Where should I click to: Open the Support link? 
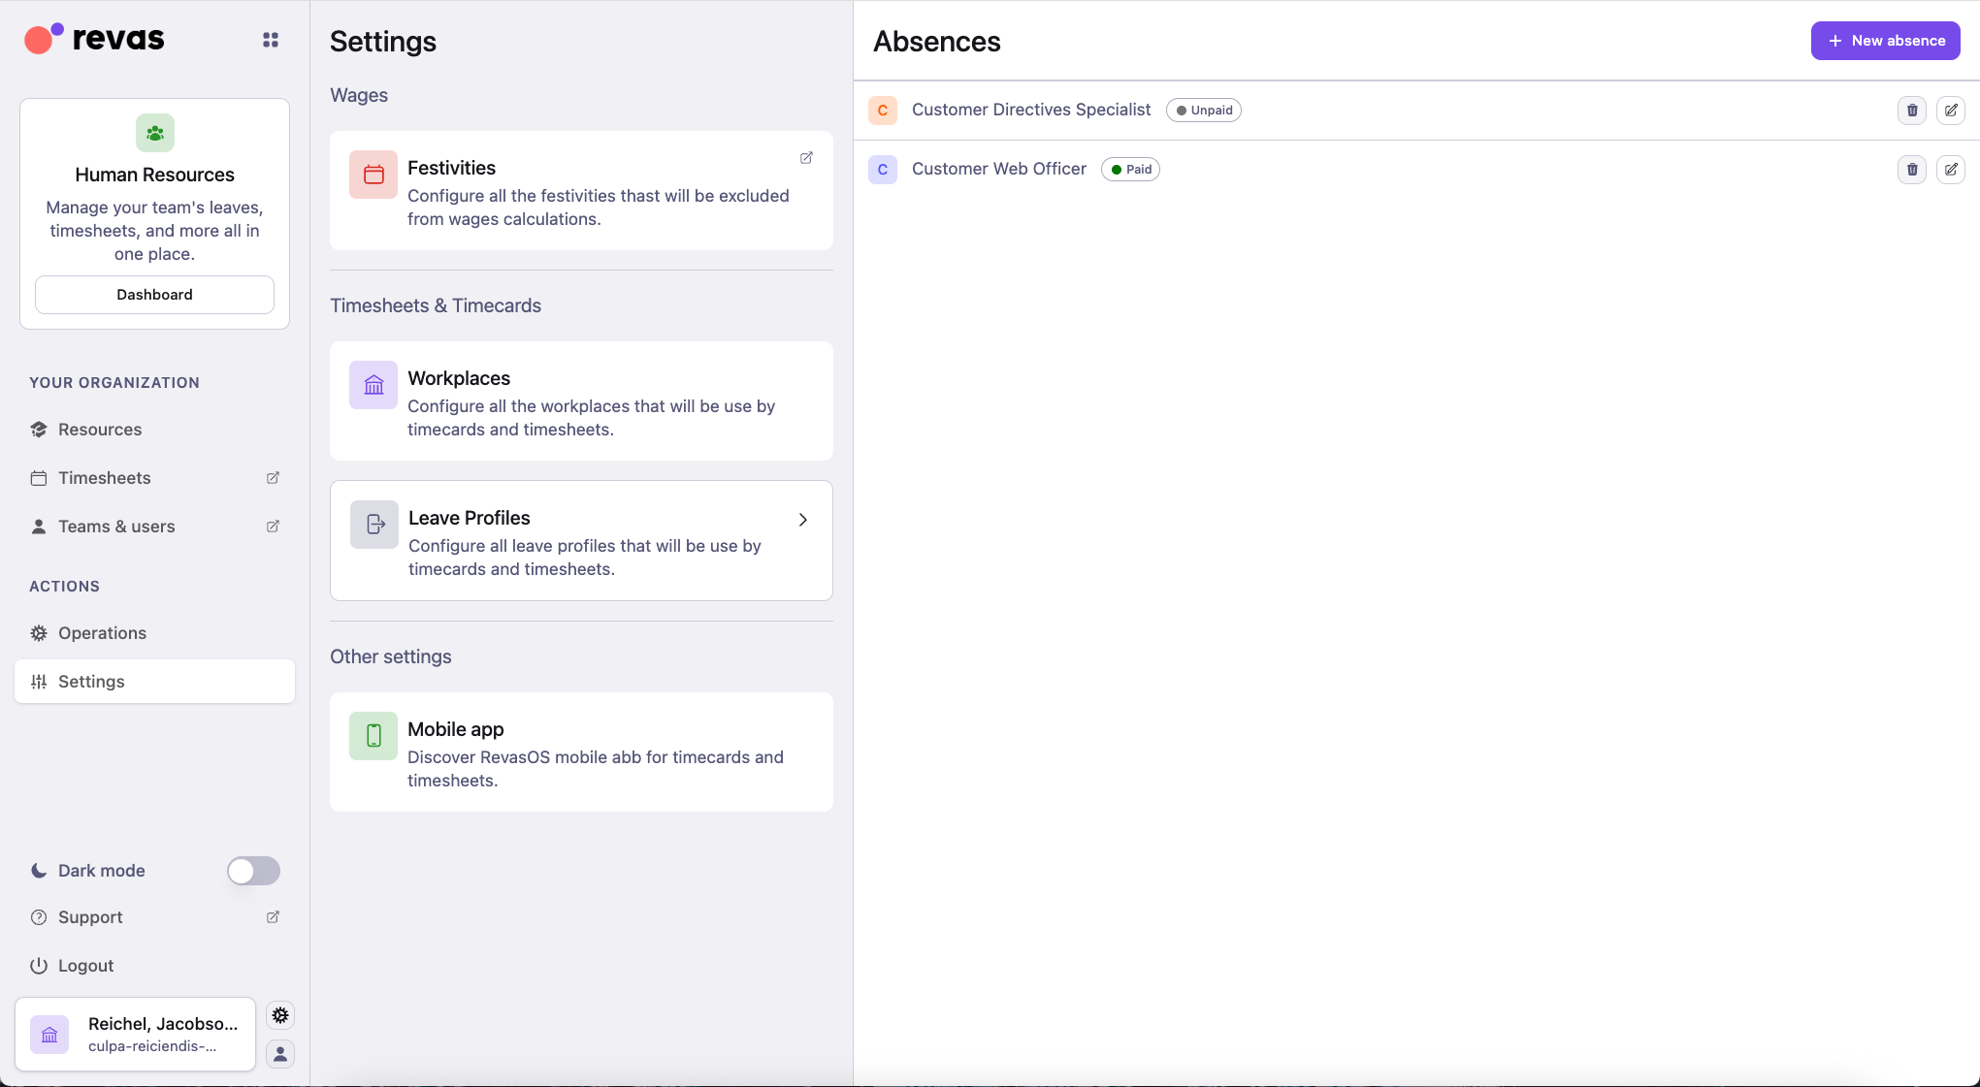click(x=90, y=917)
